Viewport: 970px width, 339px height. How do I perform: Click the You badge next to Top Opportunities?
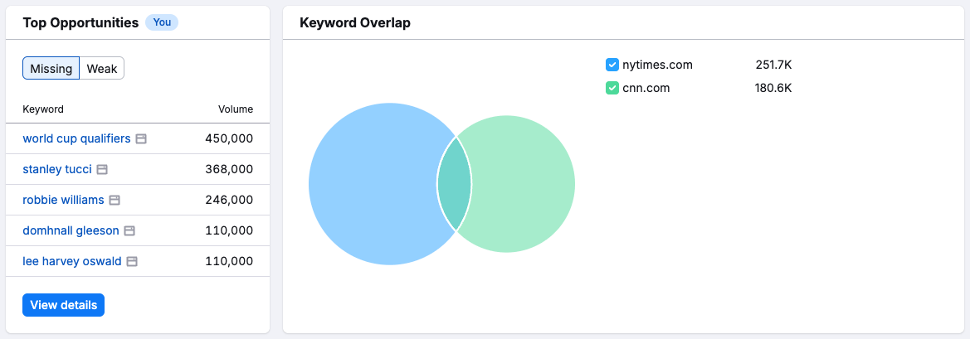click(x=162, y=23)
